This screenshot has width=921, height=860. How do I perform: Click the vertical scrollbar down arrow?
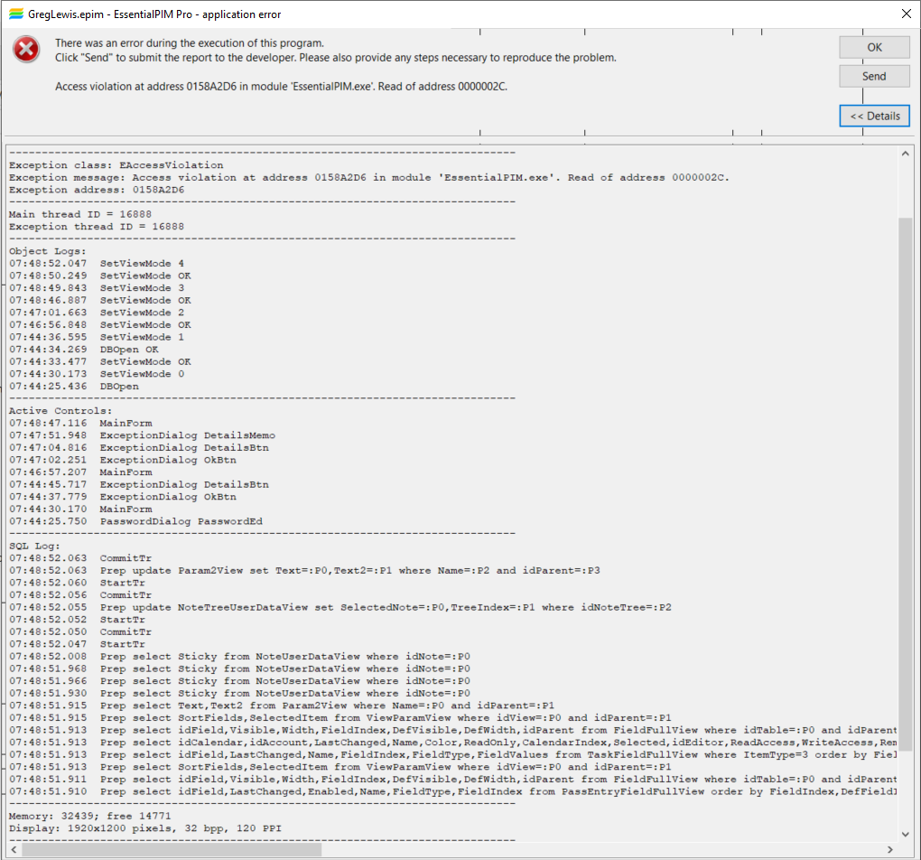point(905,834)
